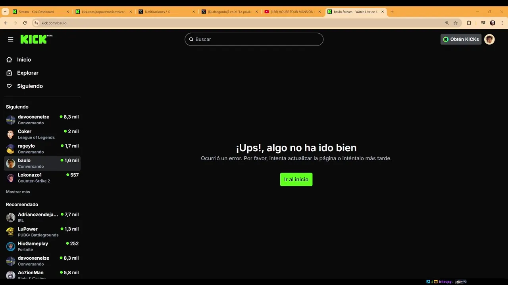Open Chrome profile avatar
The height and width of the screenshot is (285, 508).
point(493,23)
